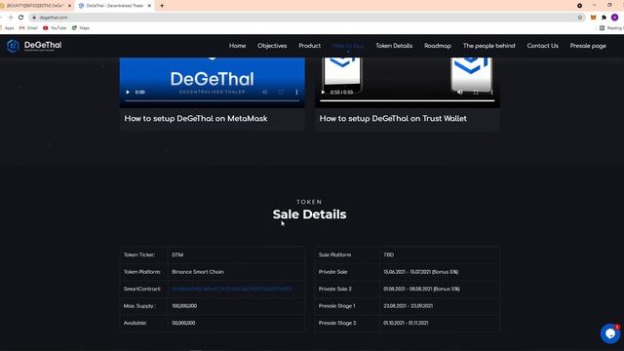Select the Binance Smart Chain value
Image resolution: width=624 pixels, height=351 pixels.
click(198, 272)
